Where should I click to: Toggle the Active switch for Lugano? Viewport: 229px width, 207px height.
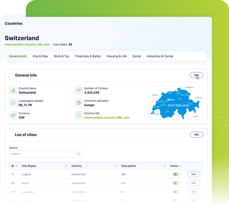click(176, 174)
